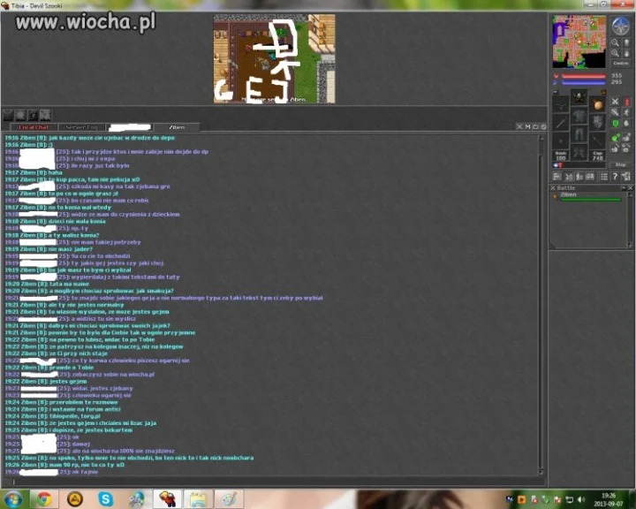Enable the green shield defensive mode
The image size is (636, 509).
616,124
